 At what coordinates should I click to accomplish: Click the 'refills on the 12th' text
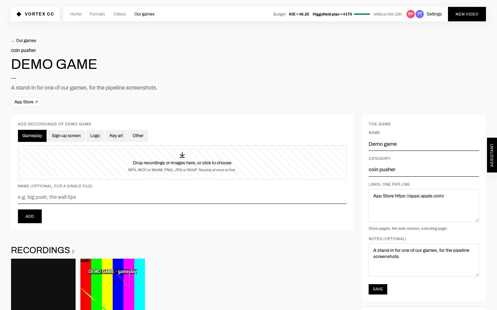tap(388, 14)
